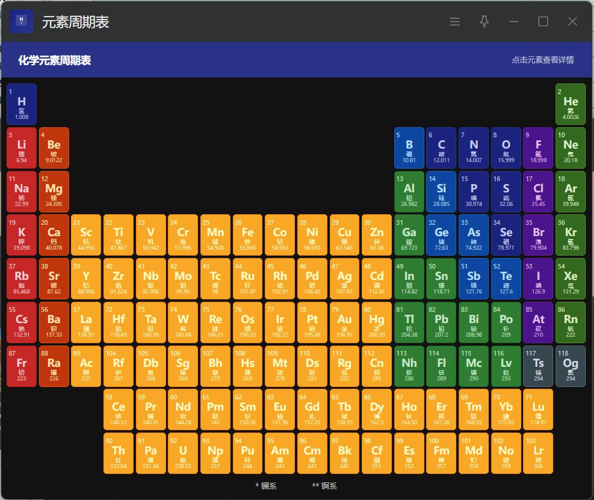Click the Carbon (C) tile

tap(442, 148)
